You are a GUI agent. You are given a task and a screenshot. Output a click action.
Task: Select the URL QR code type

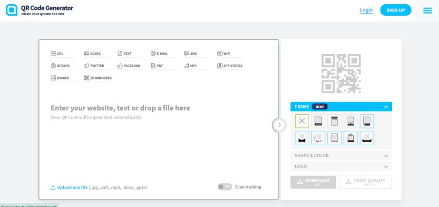tap(63, 53)
